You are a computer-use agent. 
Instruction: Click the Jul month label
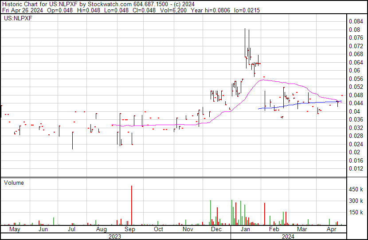coord(71,229)
